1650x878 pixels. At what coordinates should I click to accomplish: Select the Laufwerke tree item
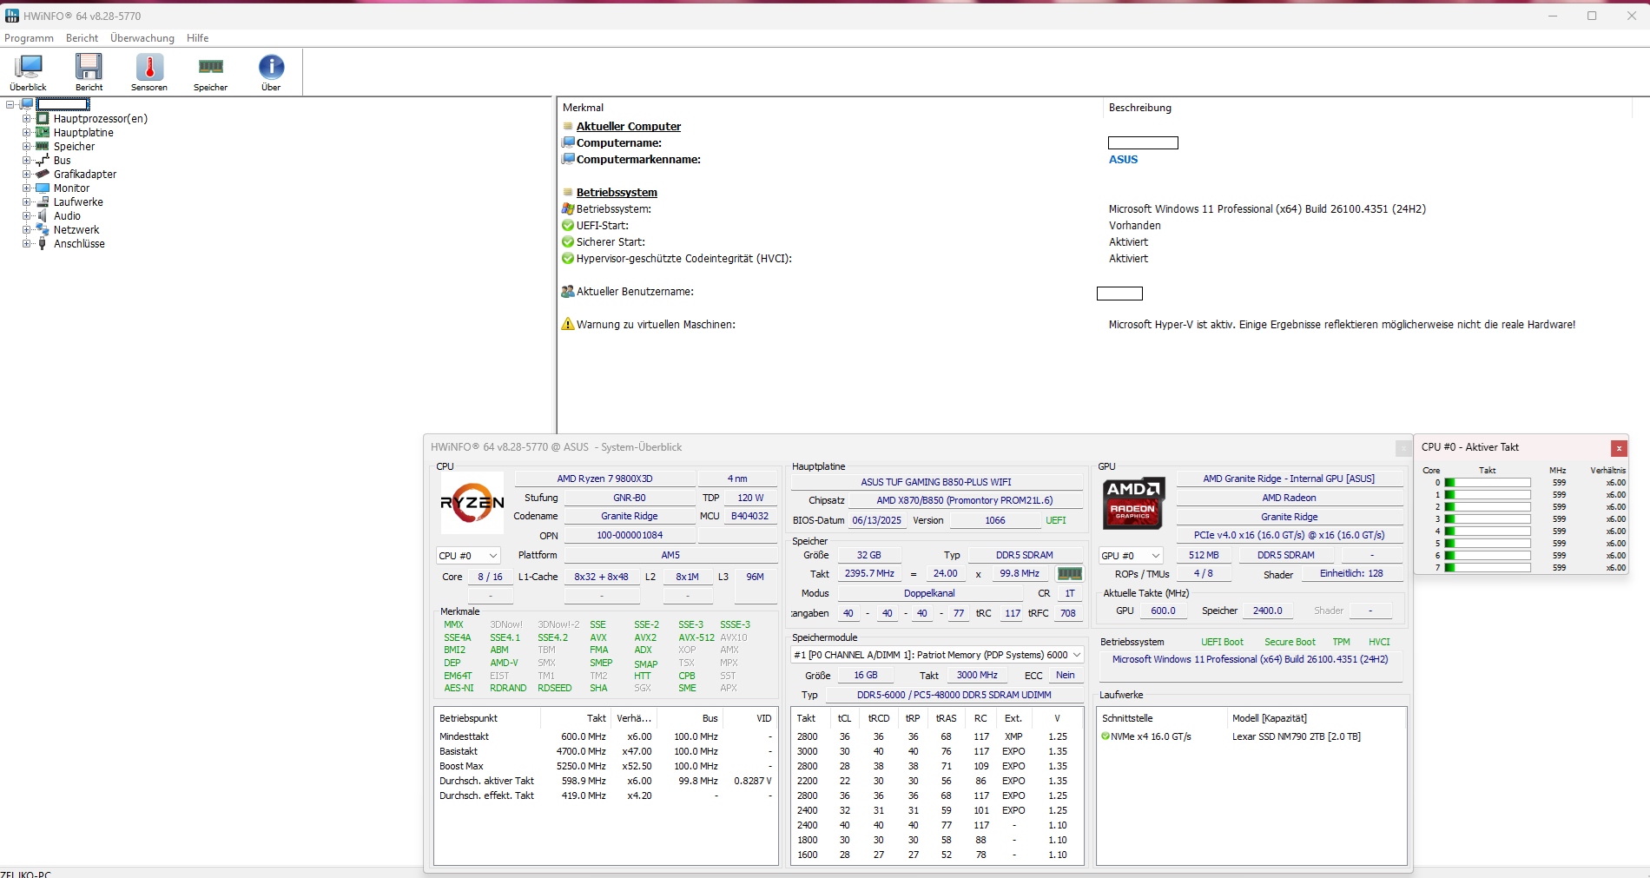tap(78, 202)
